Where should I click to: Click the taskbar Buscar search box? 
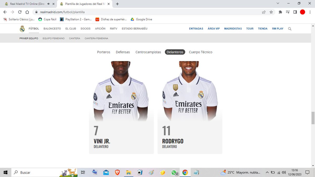pos(45,173)
